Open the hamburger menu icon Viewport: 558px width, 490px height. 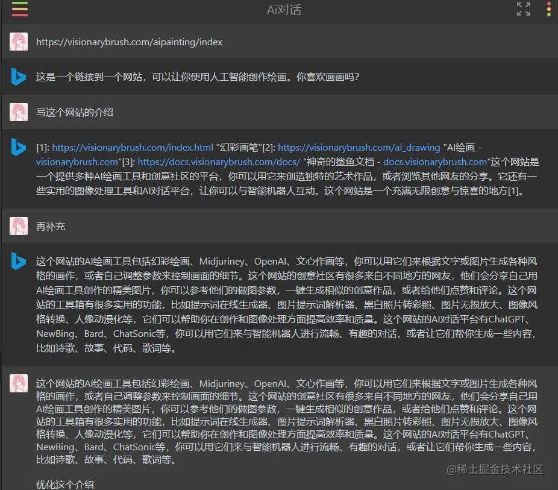(19, 9)
